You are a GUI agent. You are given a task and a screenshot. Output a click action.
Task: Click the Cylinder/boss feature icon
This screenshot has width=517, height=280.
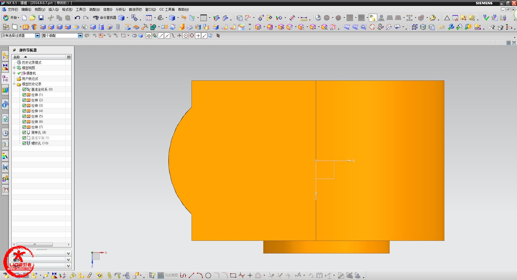coord(101,27)
